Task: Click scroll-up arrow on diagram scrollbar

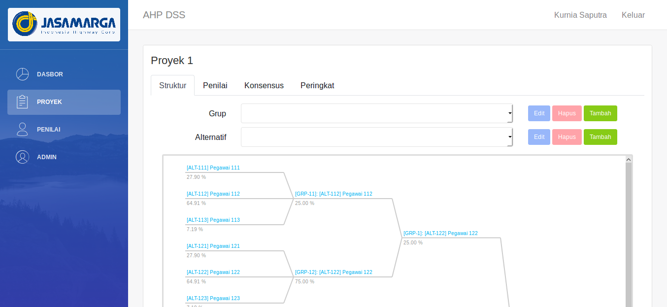Action: click(628, 160)
